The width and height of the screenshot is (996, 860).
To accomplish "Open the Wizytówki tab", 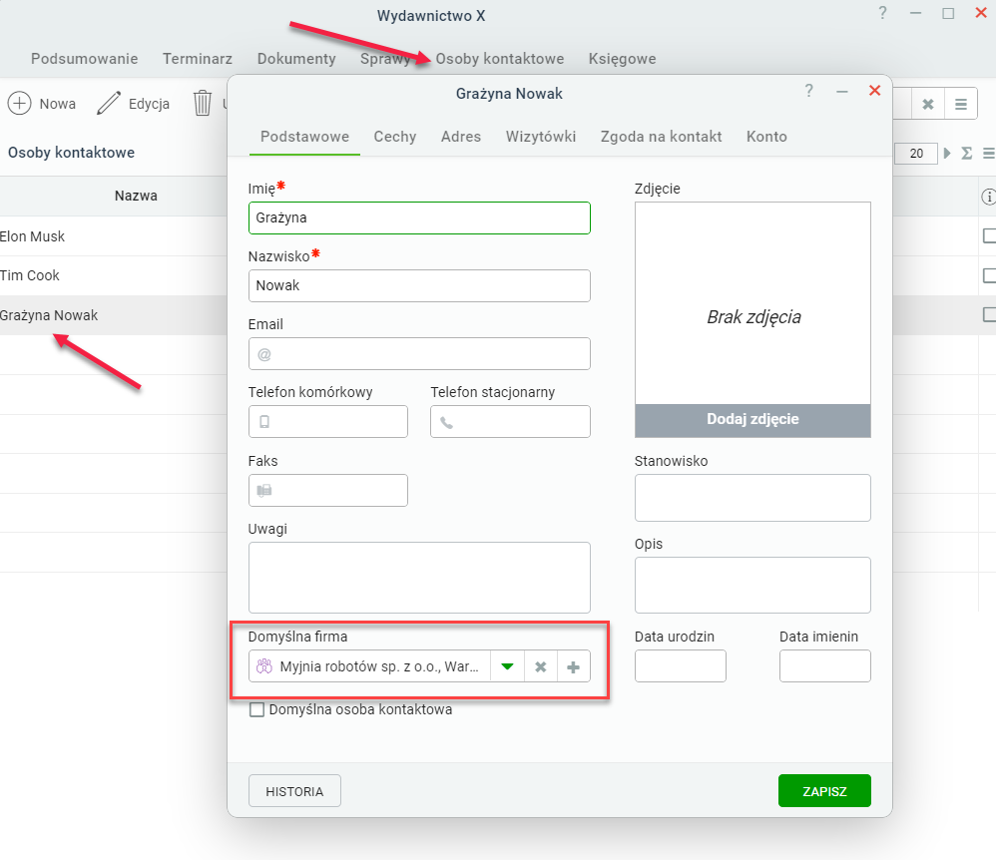I will tap(541, 137).
